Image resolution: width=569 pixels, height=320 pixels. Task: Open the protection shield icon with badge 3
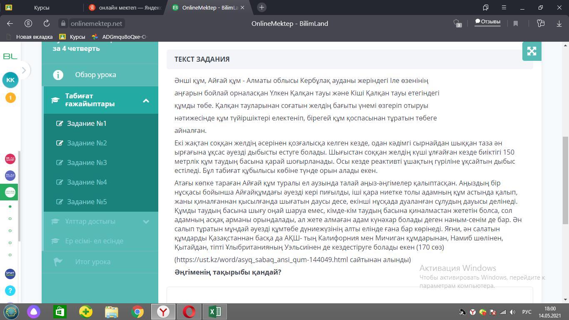pos(457,23)
